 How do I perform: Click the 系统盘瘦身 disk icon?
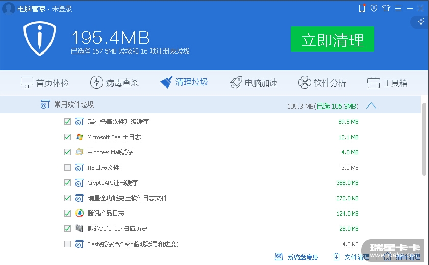[279, 257]
